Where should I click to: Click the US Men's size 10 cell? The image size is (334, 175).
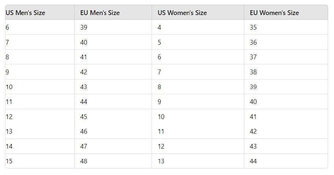pyautogui.click(x=40, y=87)
